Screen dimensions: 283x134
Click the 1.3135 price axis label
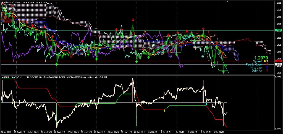click(278, 10)
